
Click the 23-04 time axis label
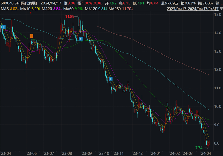click(x=6, y=153)
